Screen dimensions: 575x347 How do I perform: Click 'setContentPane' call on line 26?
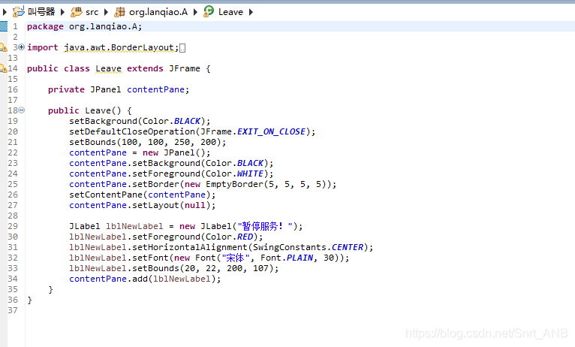(x=105, y=195)
